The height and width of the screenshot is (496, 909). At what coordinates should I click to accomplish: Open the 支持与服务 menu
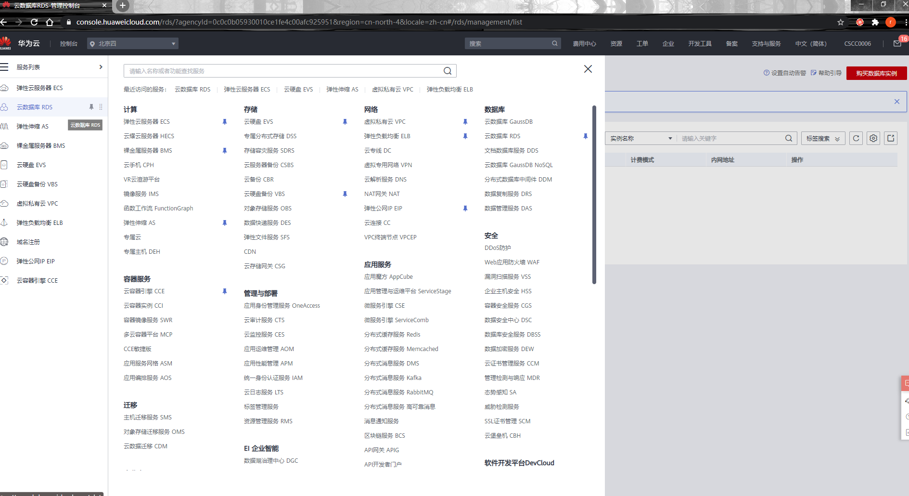(766, 43)
